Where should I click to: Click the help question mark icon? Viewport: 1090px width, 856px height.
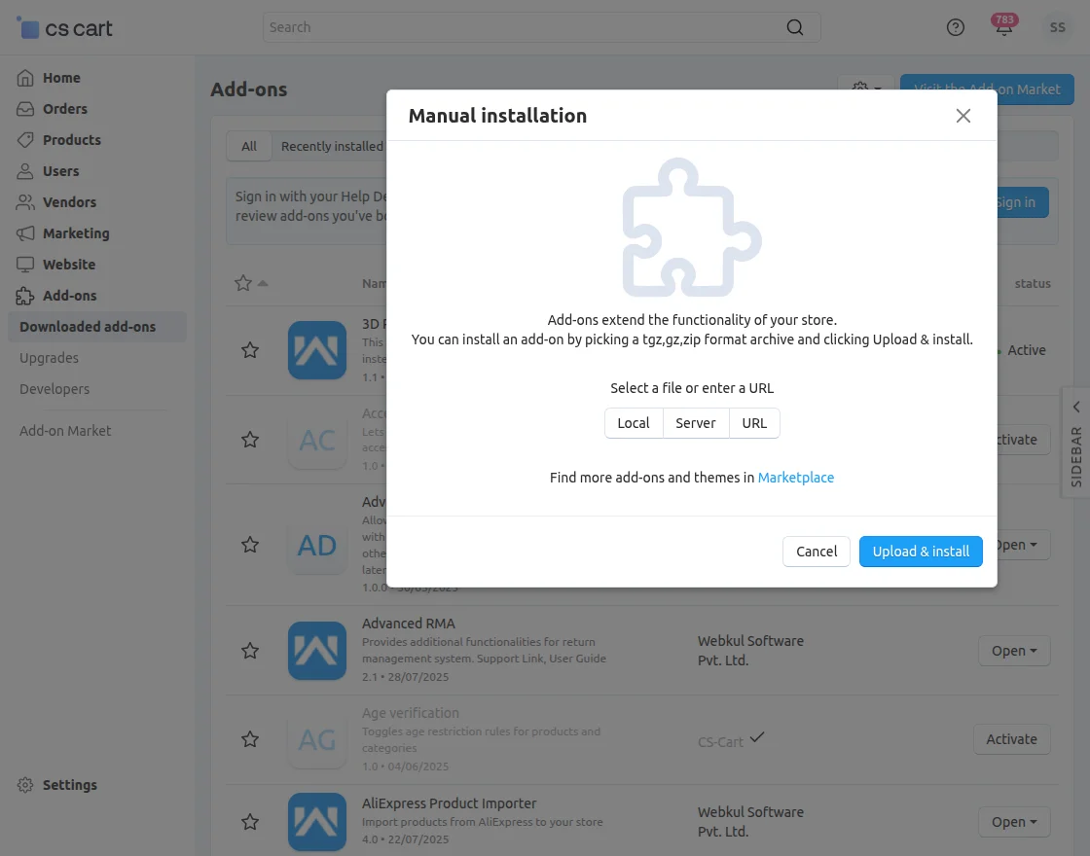pyautogui.click(x=956, y=27)
